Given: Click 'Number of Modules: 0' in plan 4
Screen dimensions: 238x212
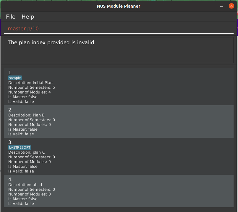Looking at the screenshot, I should [30, 194].
